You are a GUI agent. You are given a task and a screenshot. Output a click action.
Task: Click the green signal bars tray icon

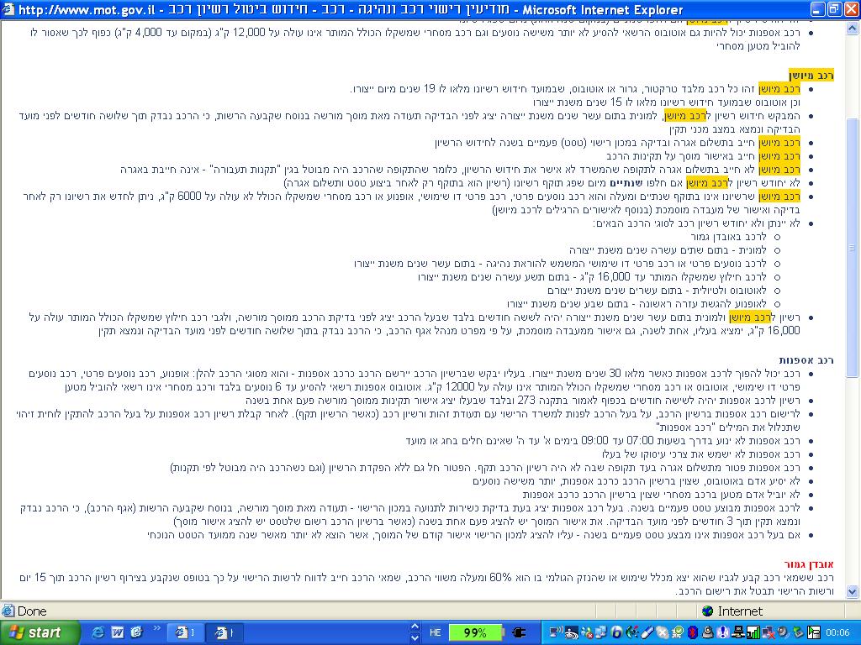753,632
